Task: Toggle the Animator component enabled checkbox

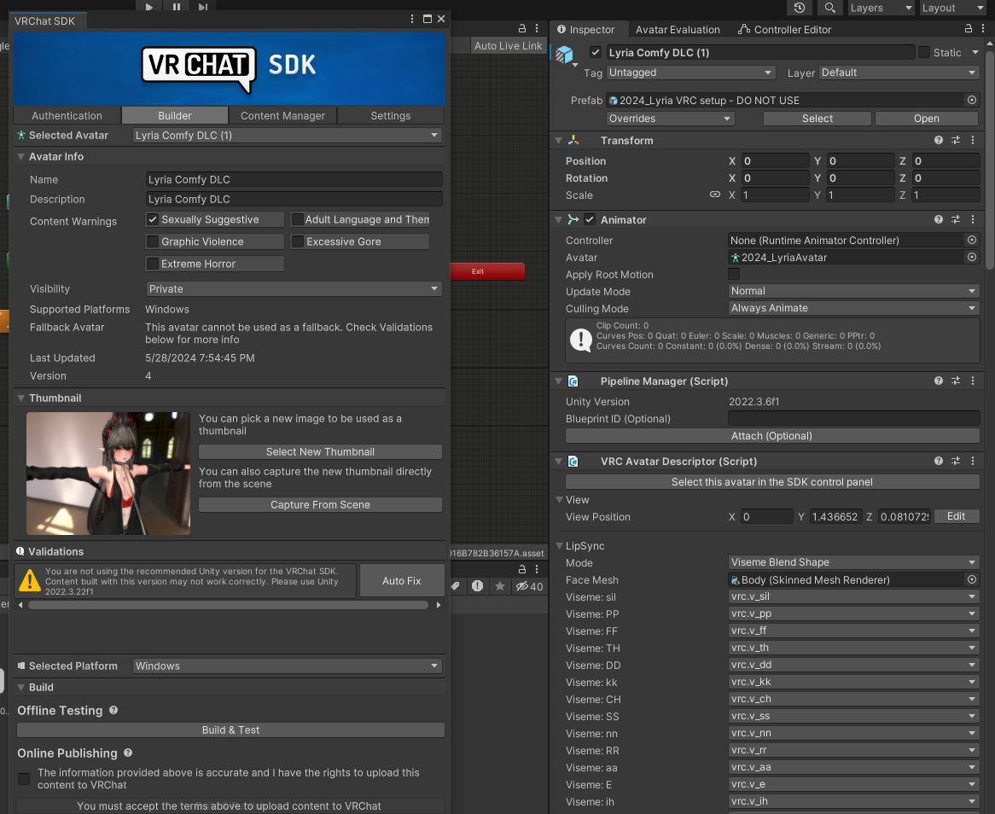Action: click(x=590, y=219)
